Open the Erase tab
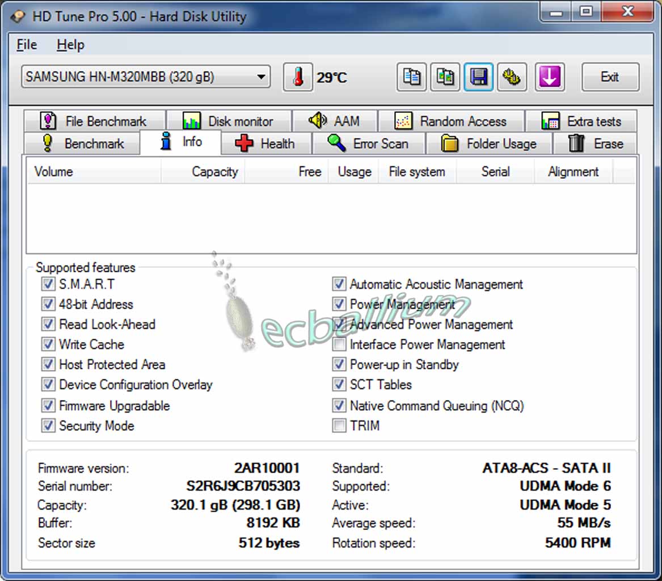 pyautogui.click(x=595, y=144)
